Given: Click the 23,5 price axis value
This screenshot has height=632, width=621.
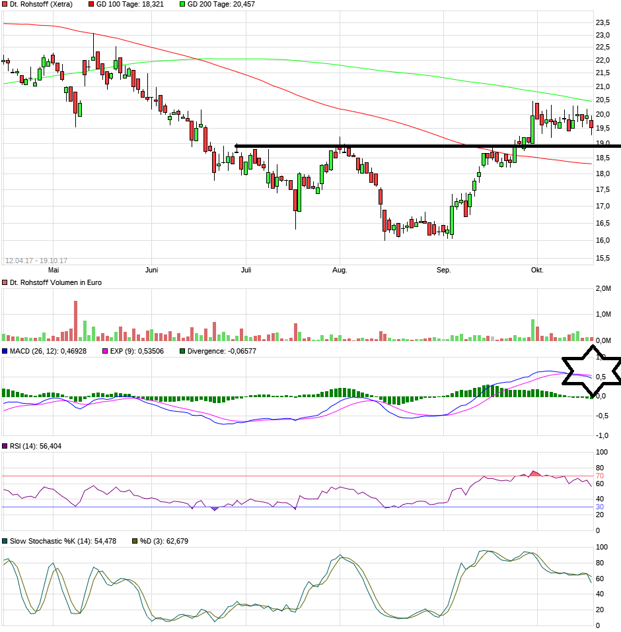Looking at the screenshot, I should click(603, 22).
